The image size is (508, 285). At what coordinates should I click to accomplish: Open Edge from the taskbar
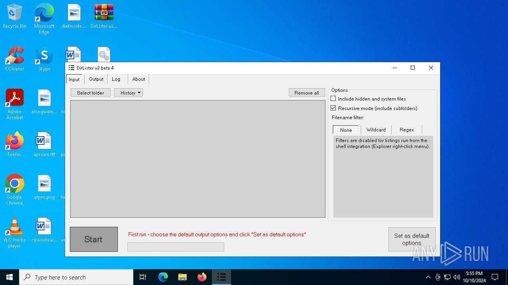tap(163, 277)
